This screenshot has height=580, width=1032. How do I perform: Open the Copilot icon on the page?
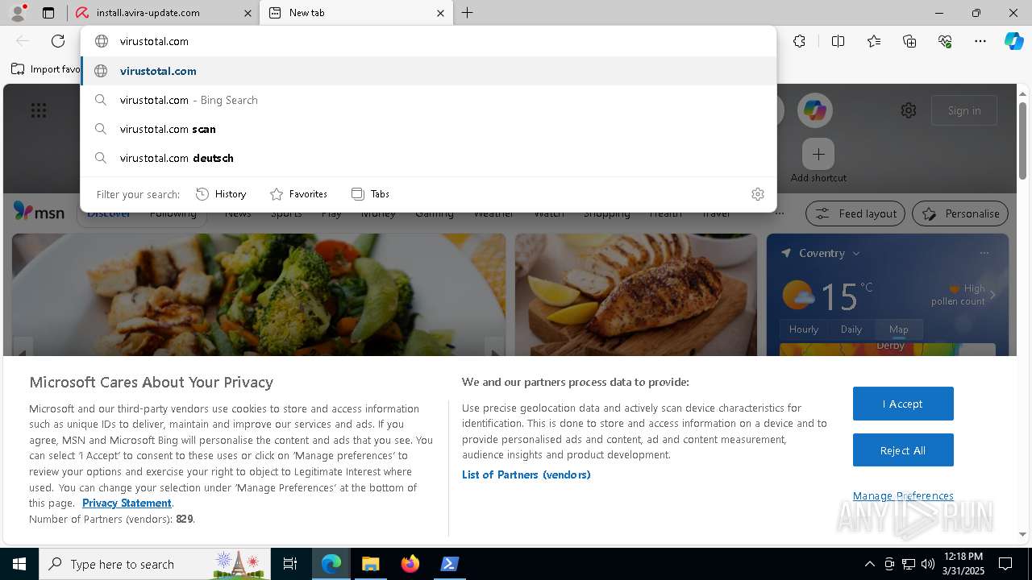pos(815,110)
